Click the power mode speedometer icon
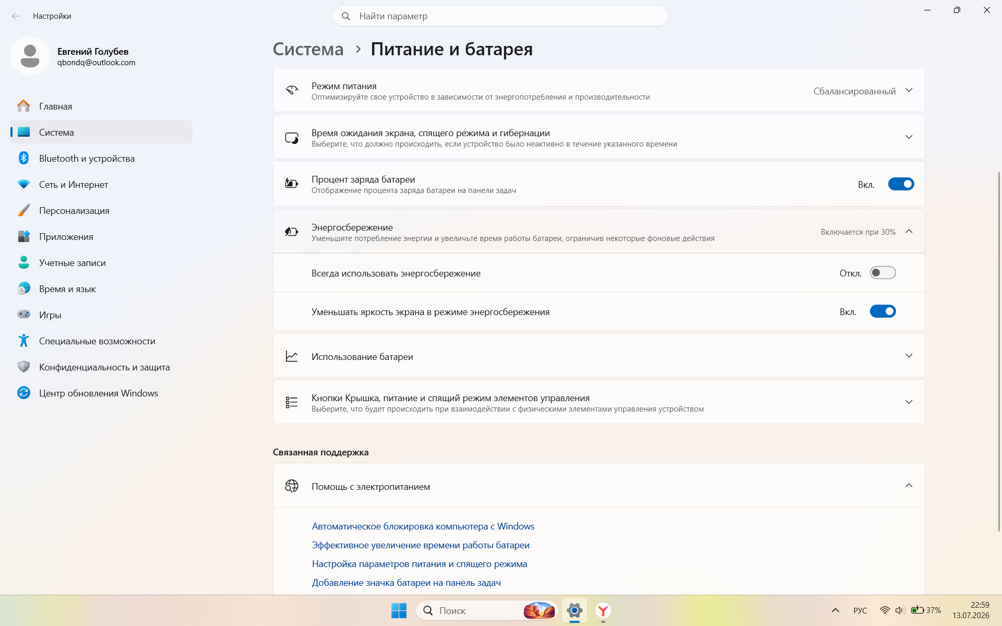 (x=292, y=90)
